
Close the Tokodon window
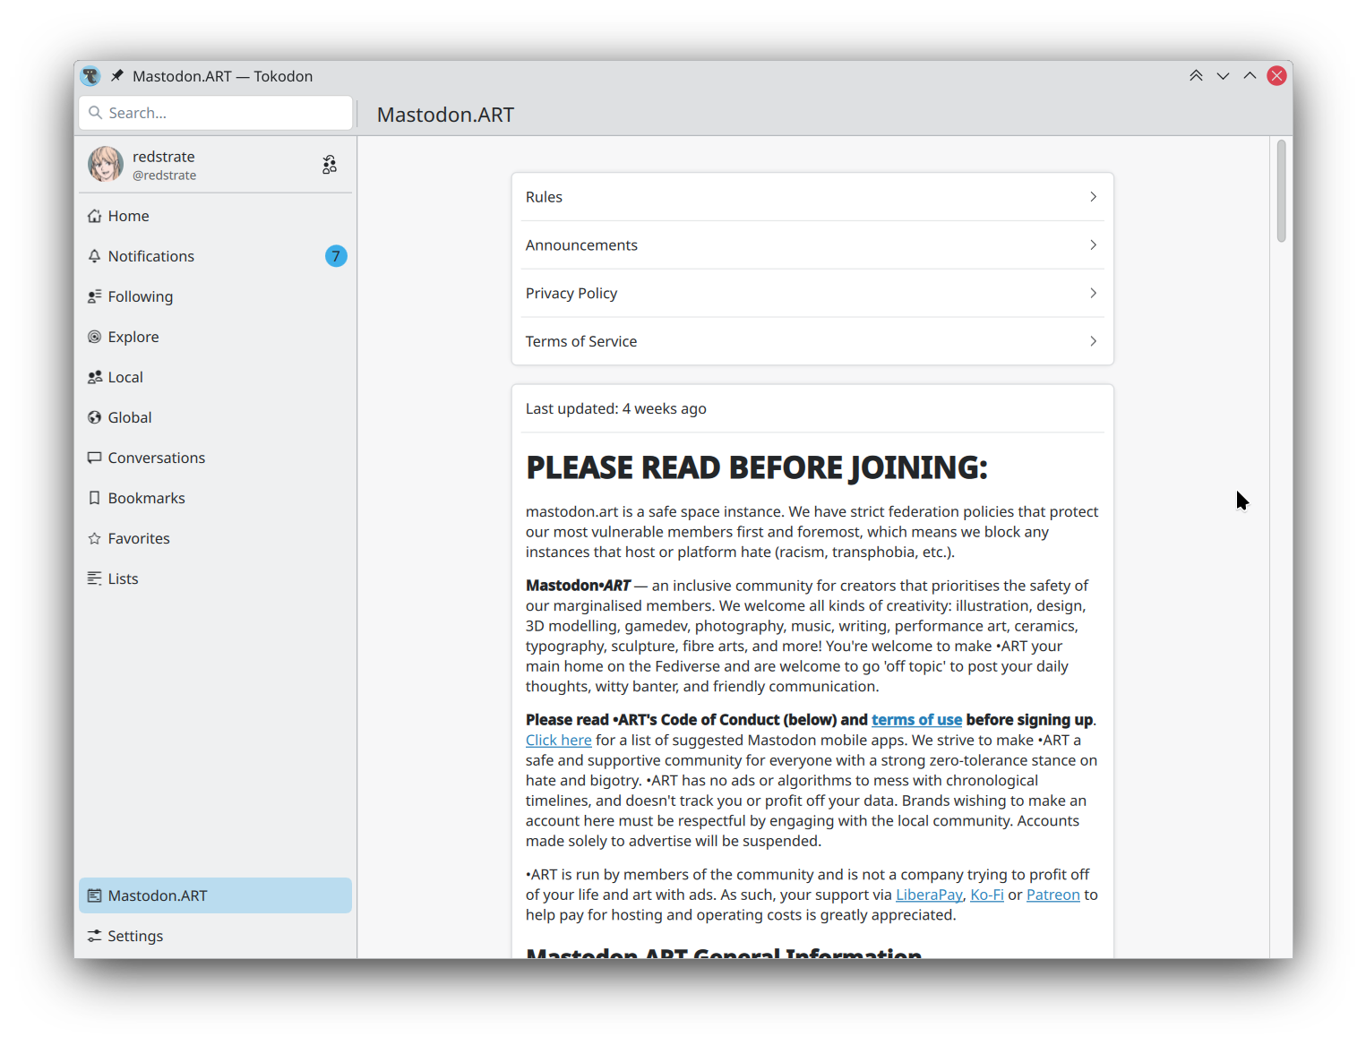pyautogui.click(x=1277, y=76)
